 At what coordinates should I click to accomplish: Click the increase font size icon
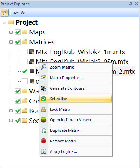23,13
